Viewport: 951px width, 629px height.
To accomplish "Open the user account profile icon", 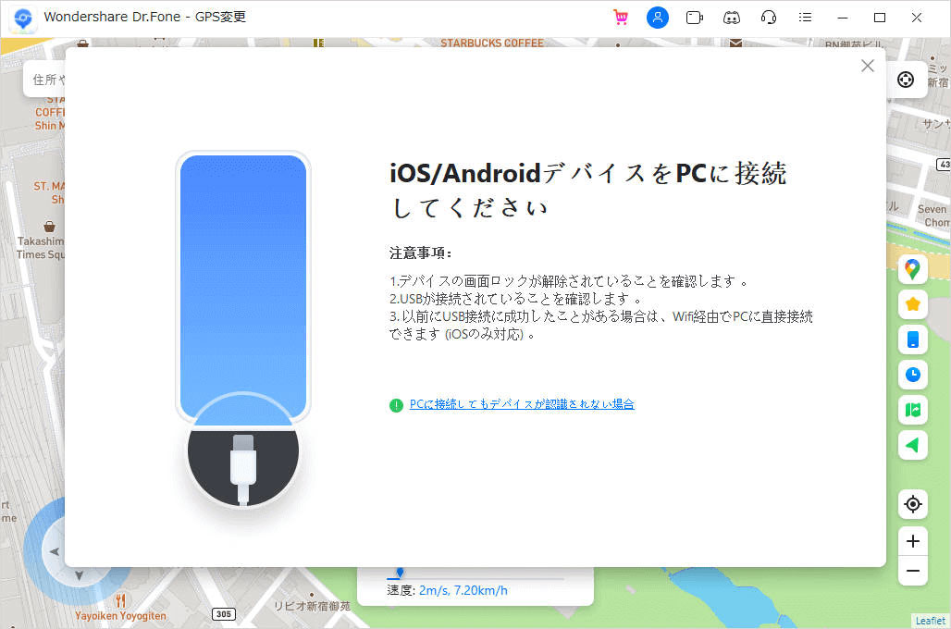I will pos(658,18).
